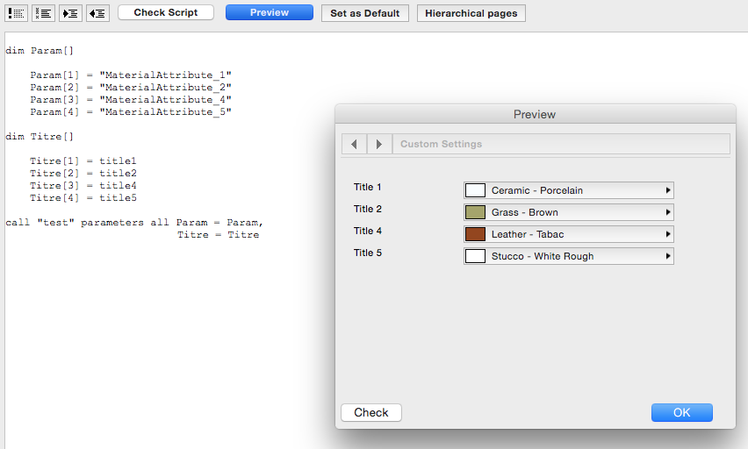
Task: Expand the Grass - Brown material popup
Action: pyautogui.click(x=568, y=212)
